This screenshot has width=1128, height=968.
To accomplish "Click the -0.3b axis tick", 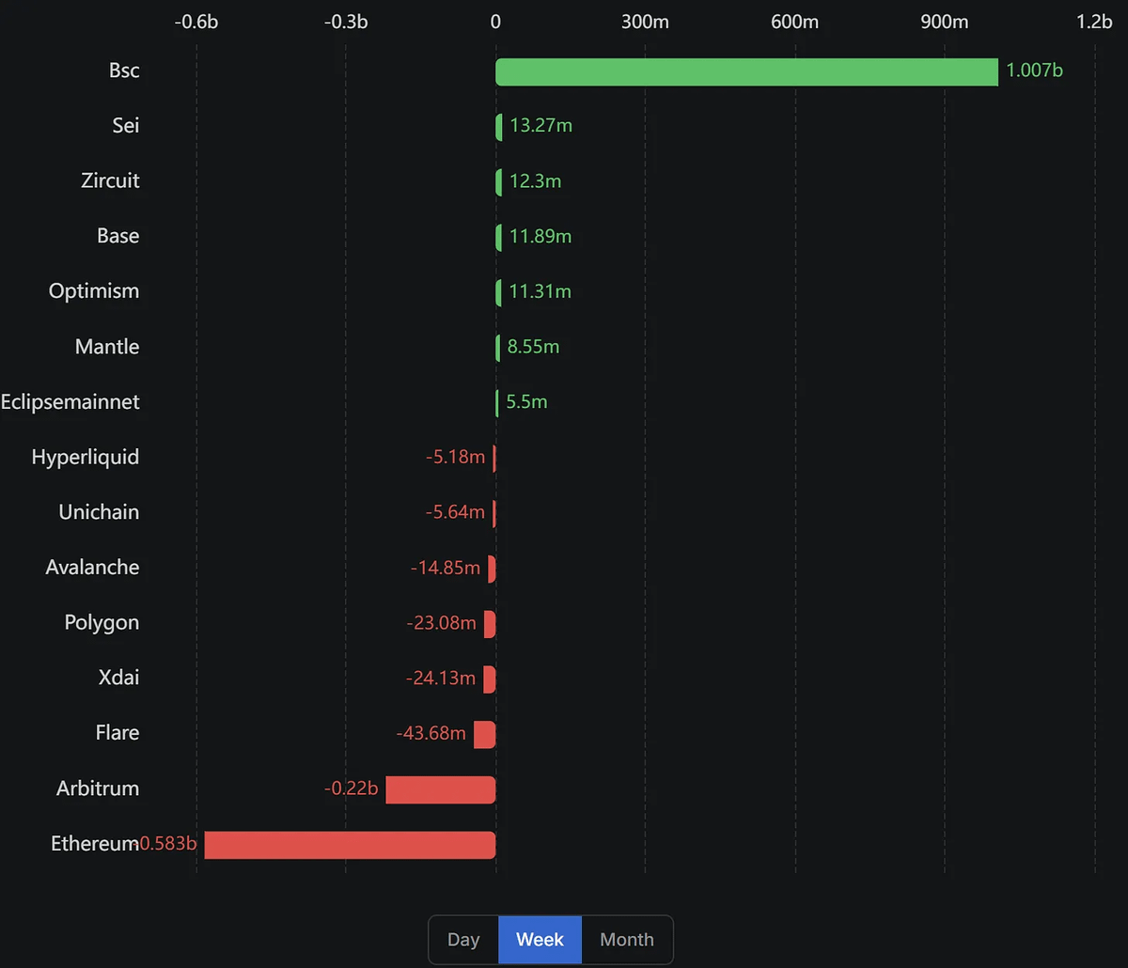I will click(x=346, y=22).
